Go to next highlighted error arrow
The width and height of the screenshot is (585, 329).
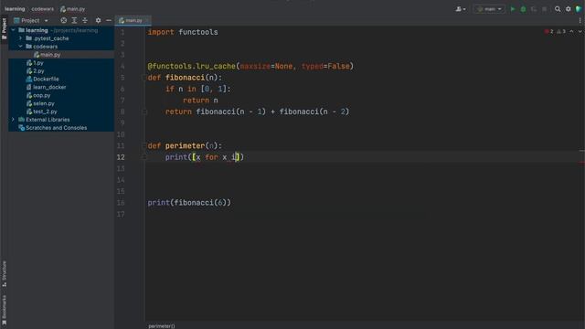coord(580,32)
